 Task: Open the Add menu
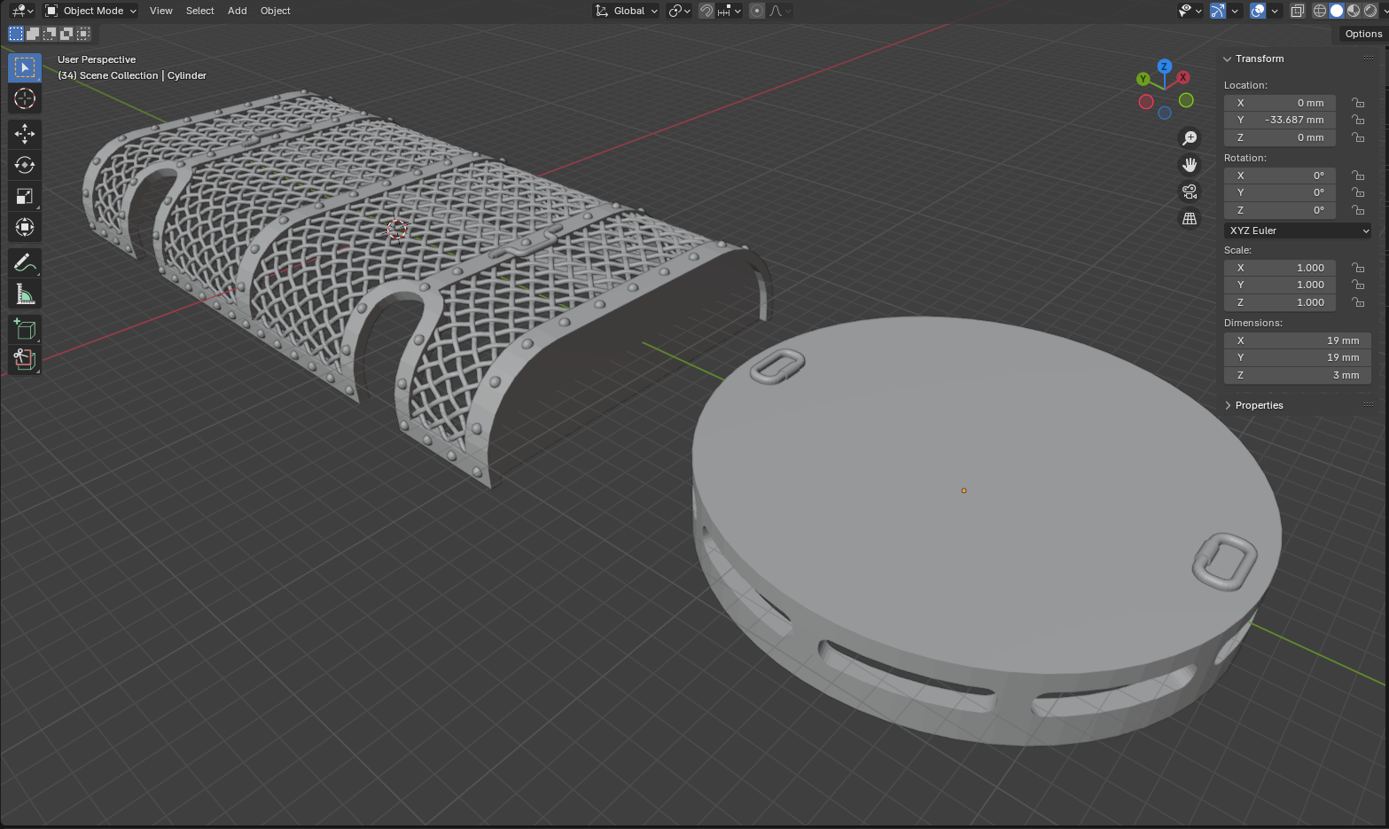pyautogui.click(x=237, y=11)
